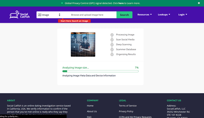The height and width of the screenshot is (118, 204).
Task: Click the analyzing progress bar
Action: tap(100, 71)
